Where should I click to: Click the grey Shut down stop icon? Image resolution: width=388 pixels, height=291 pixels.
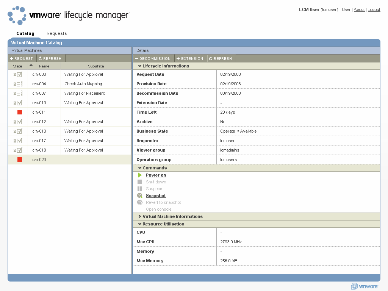point(140,182)
